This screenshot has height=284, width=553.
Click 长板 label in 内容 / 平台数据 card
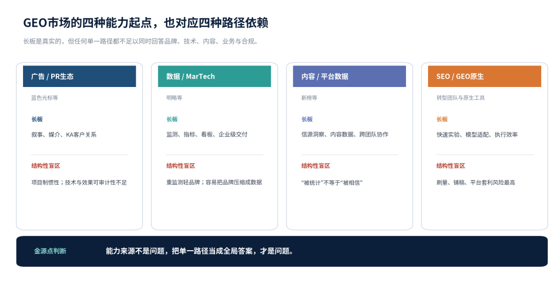[307, 119]
